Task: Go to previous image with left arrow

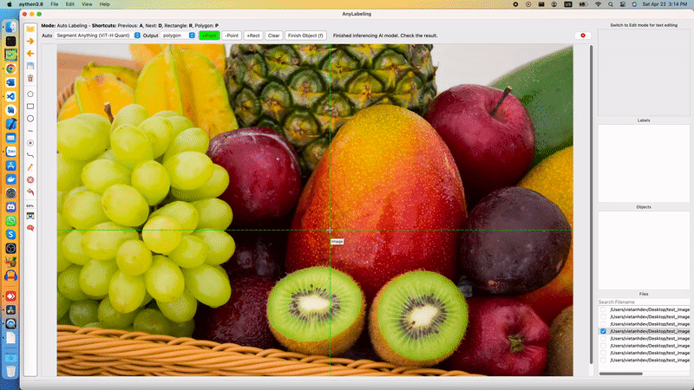Action: pos(29,53)
